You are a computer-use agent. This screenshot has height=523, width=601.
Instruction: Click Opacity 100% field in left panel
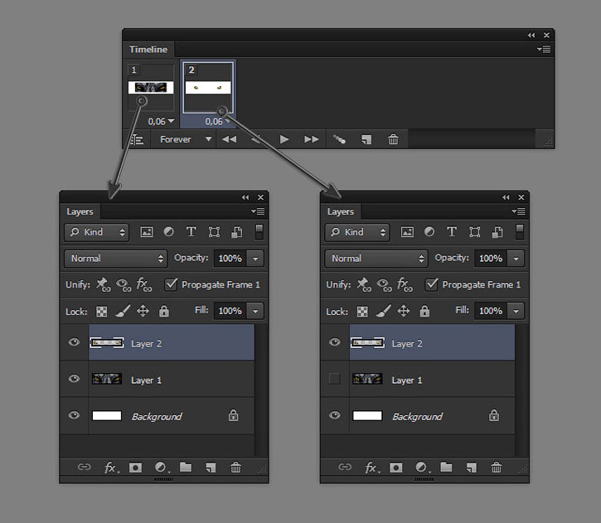[x=230, y=259]
